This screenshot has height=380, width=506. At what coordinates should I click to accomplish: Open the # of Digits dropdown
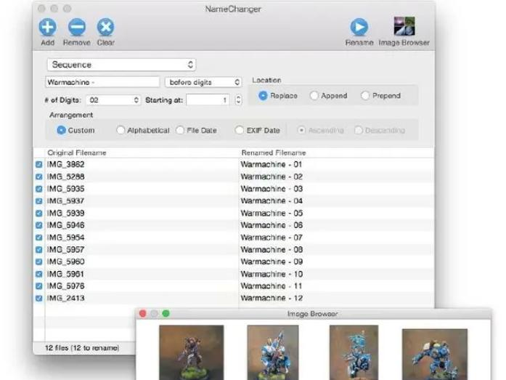(x=113, y=100)
